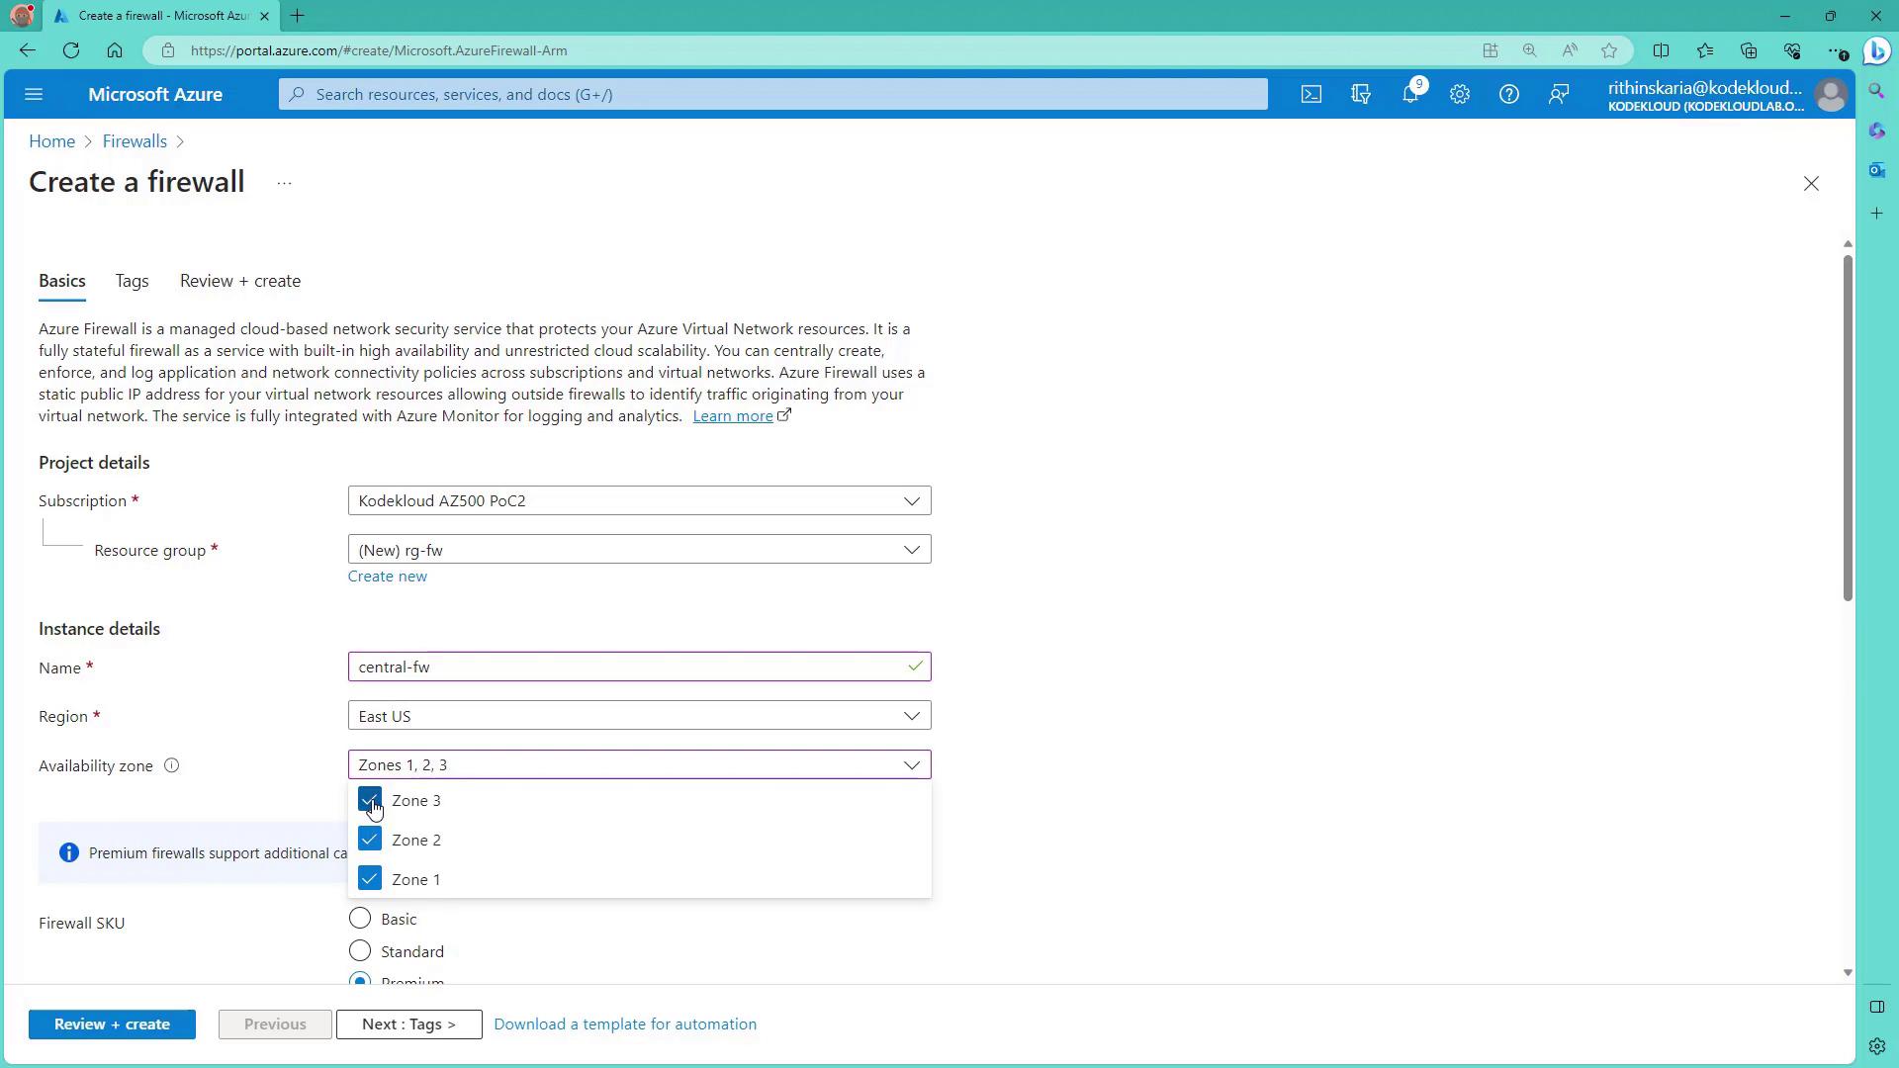The image size is (1899, 1068).
Task: Uncheck the Zone 2 checkbox
Action: tap(370, 840)
